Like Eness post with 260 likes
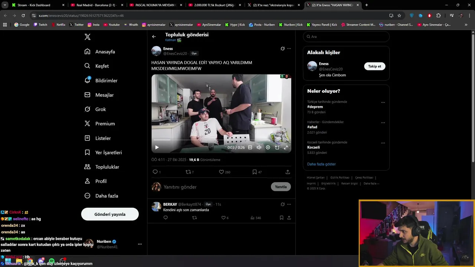 pos(224,172)
